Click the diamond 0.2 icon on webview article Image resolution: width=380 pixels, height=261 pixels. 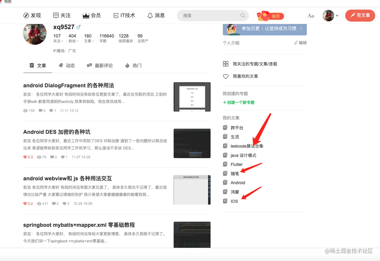(25, 204)
